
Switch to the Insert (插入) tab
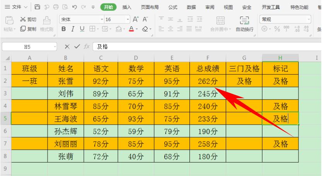(127, 7)
